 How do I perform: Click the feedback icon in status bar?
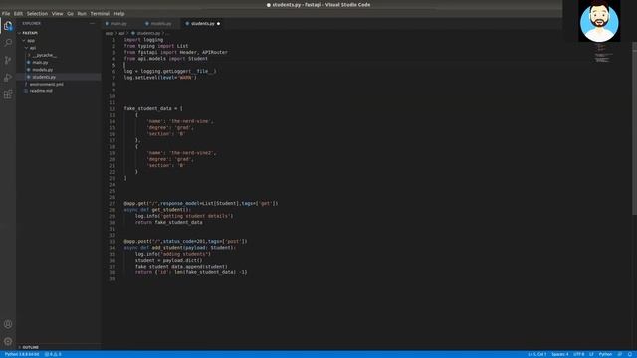pos(620,354)
